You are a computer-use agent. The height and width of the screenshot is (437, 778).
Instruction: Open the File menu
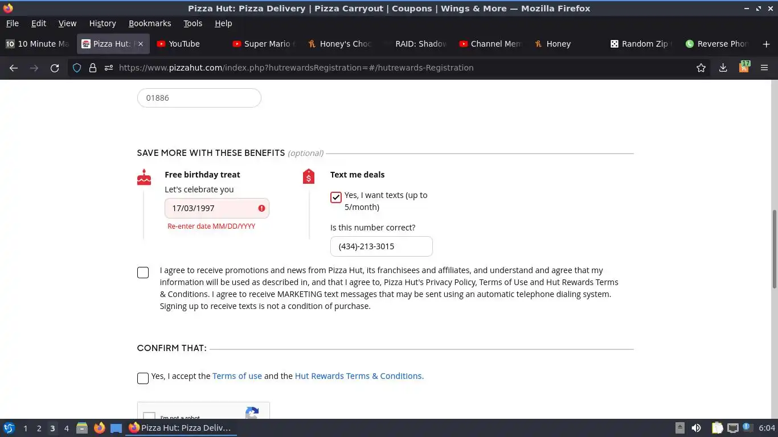tap(12, 23)
